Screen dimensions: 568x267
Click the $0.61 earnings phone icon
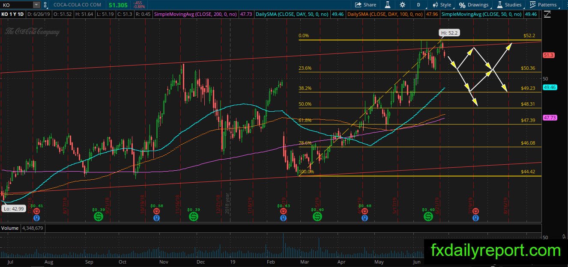[37, 211]
